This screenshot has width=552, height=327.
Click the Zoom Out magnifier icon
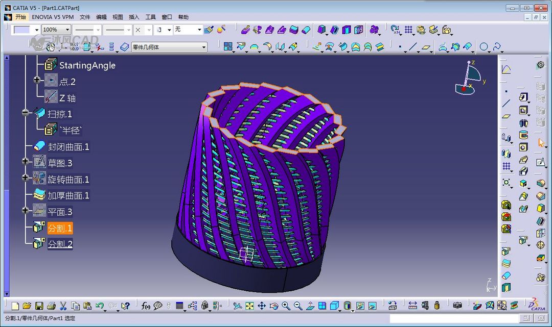(298, 306)
